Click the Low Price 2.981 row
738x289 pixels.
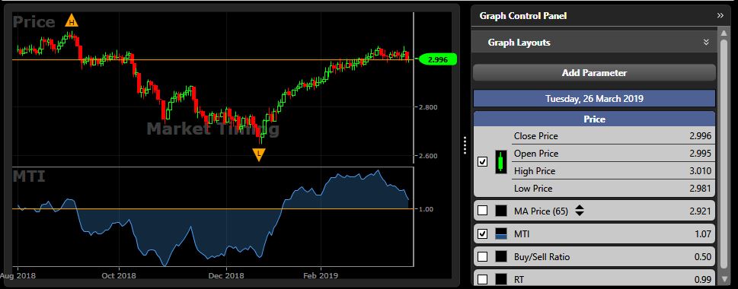point(612,188)
